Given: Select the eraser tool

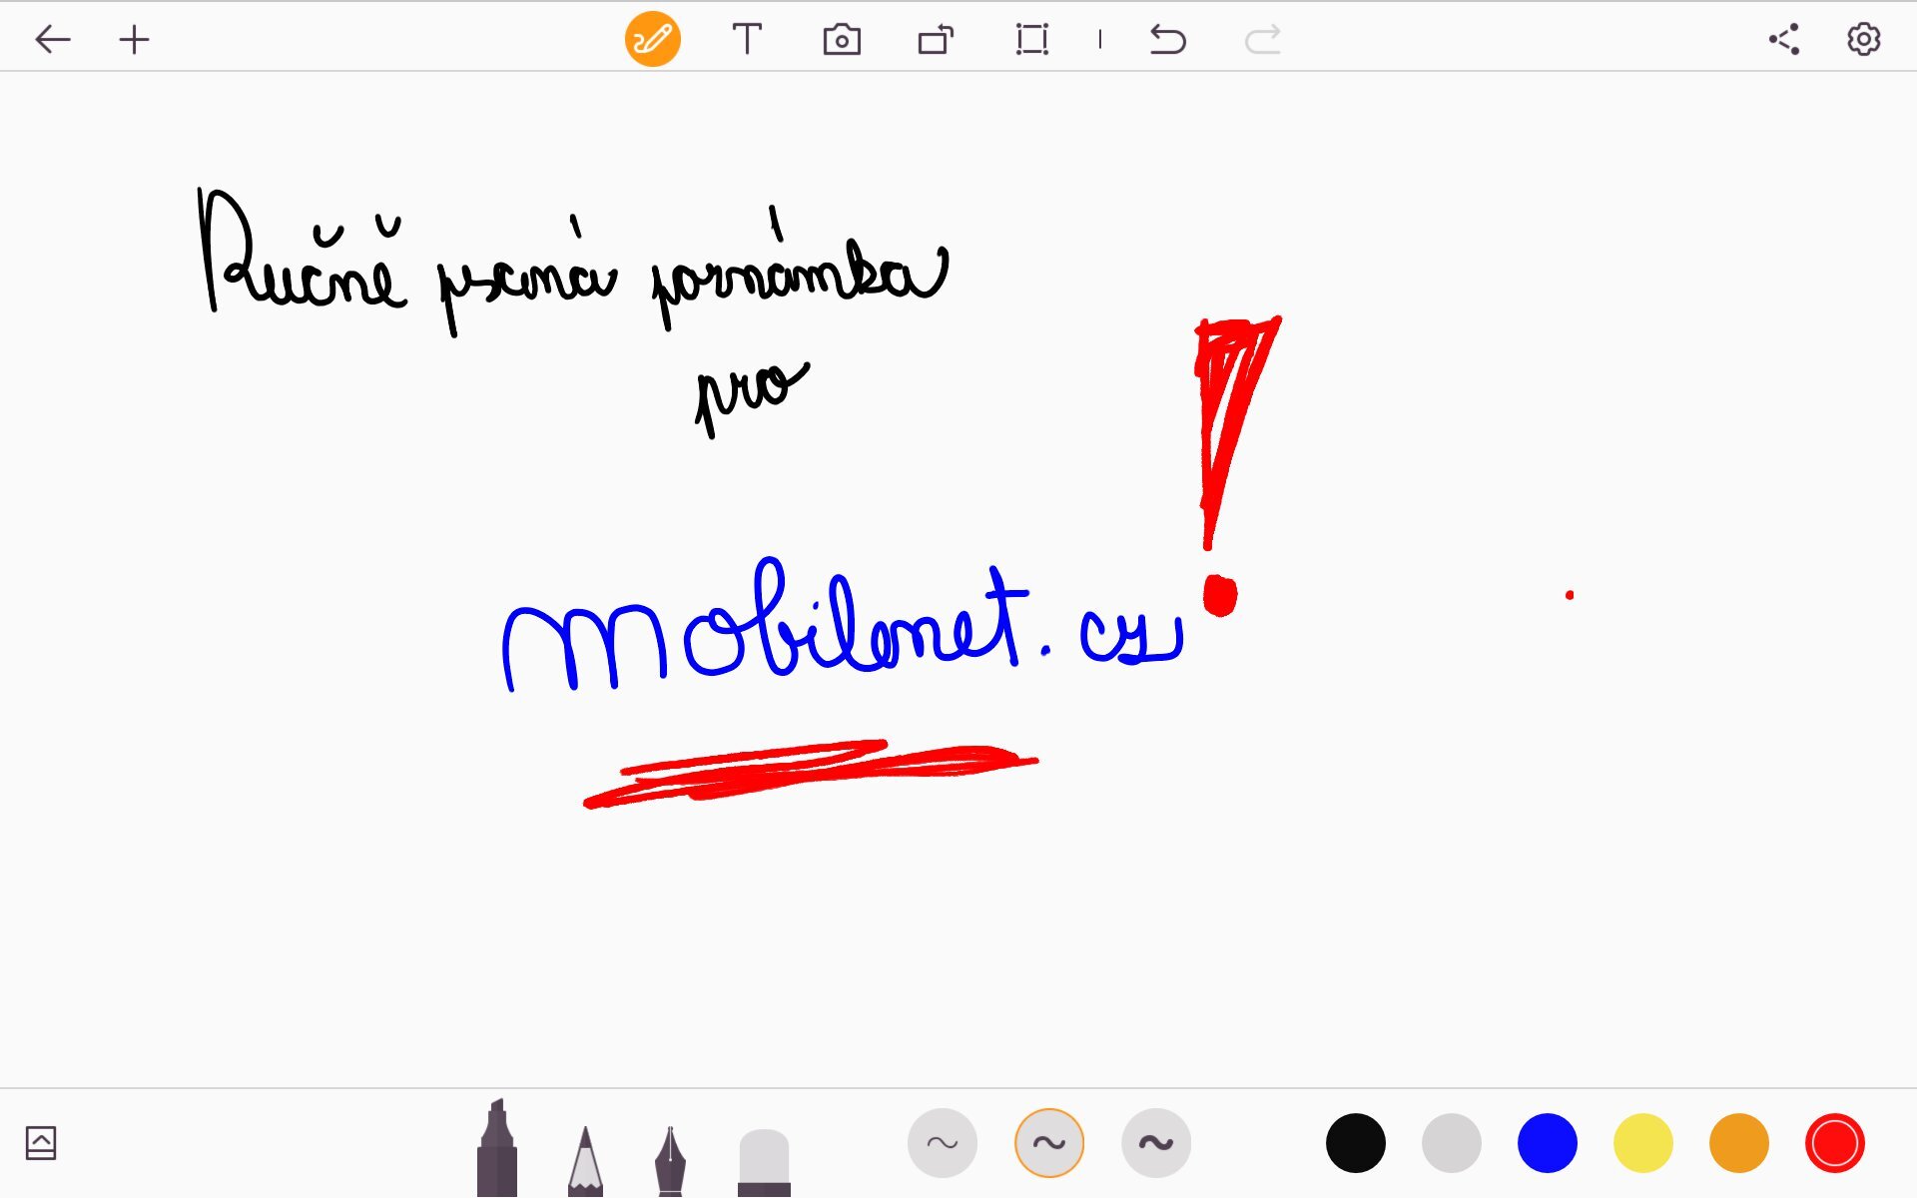Looking at the screenshot, I should [764, 1162].
